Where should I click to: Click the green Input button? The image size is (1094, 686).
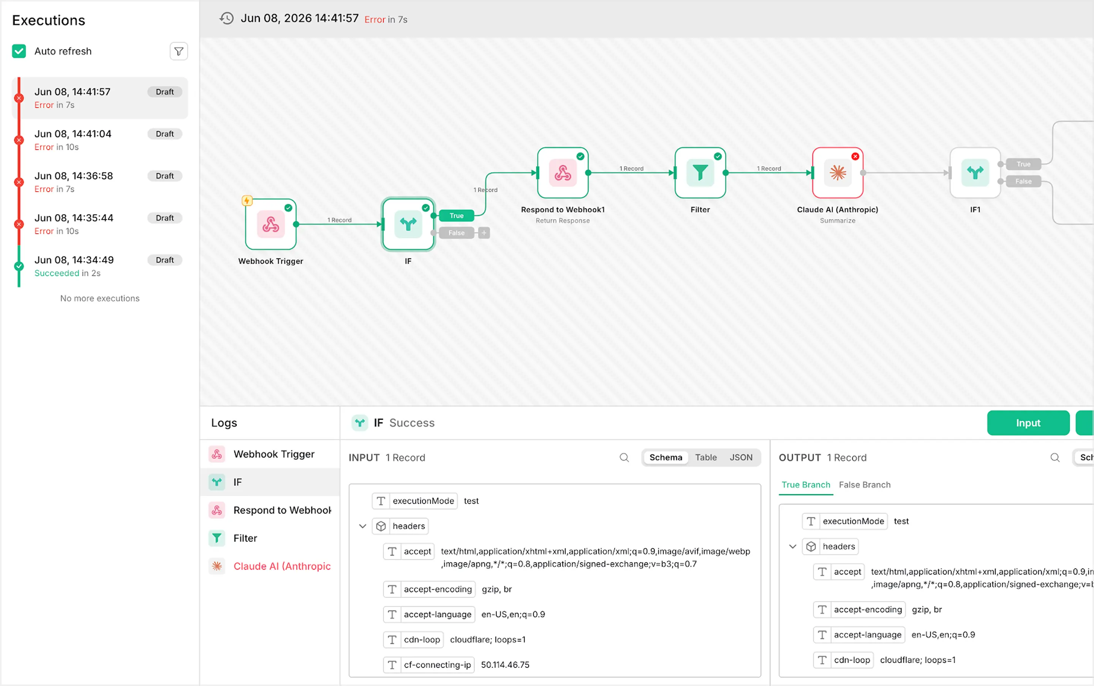pos(1028,423)
